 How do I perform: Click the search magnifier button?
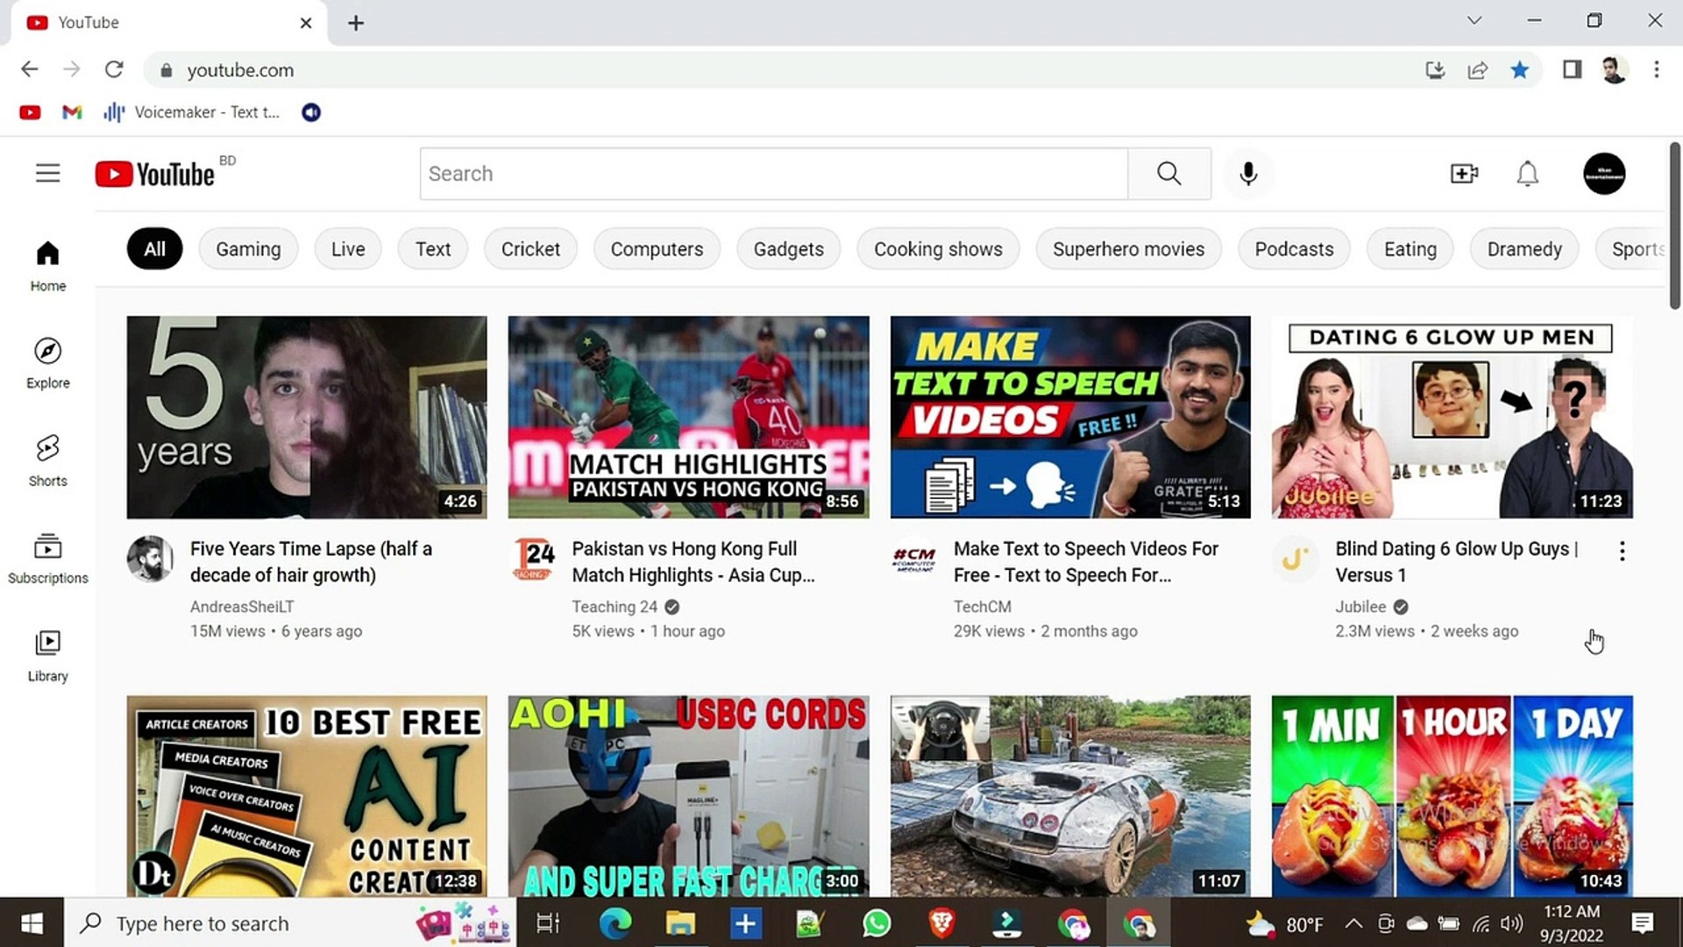coord(1168,174)
